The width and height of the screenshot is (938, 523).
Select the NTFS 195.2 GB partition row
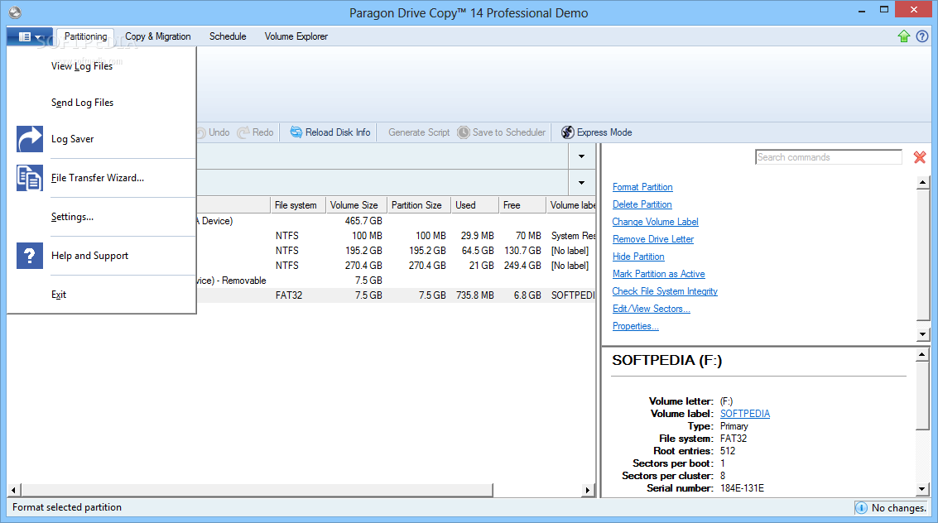396,251
